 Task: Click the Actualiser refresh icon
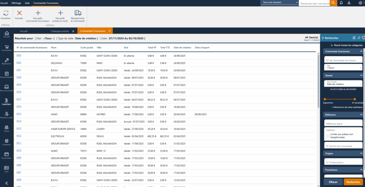[x=6, y=13]
